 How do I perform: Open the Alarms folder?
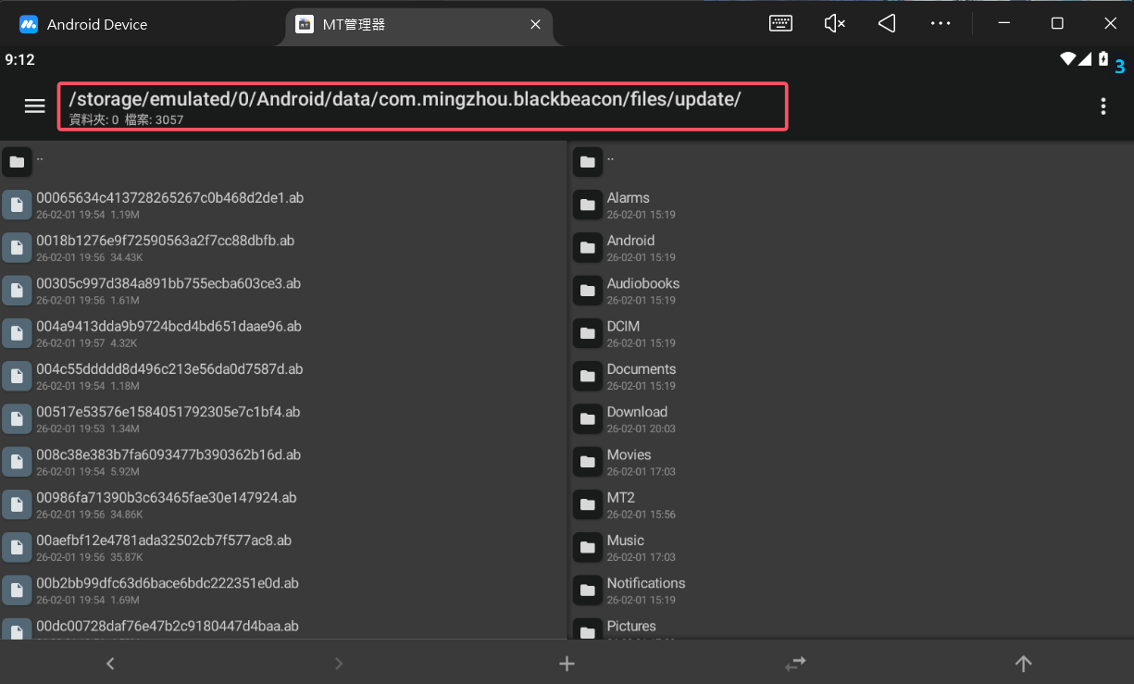click(x=851, y=205)
